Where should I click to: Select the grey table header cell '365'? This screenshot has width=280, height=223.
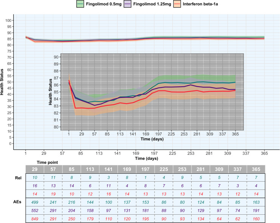click(256, 169)
